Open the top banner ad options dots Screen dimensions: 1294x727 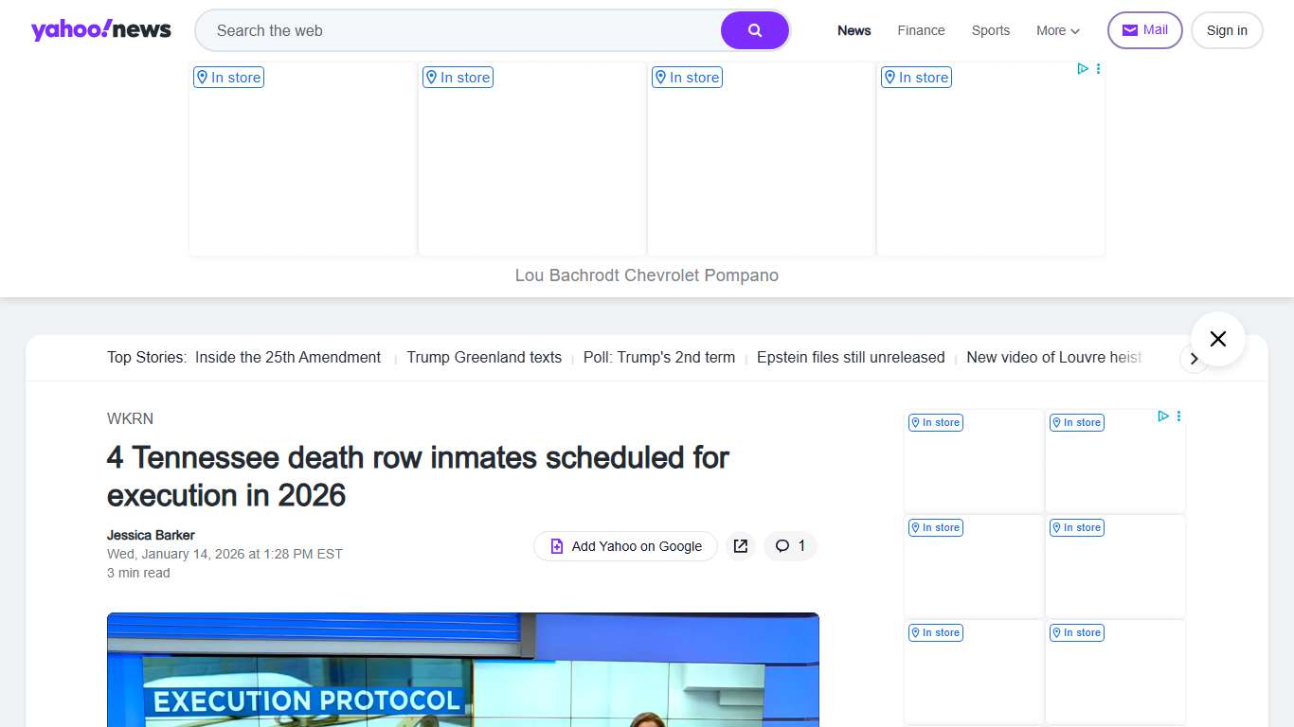click(1098, 69)
